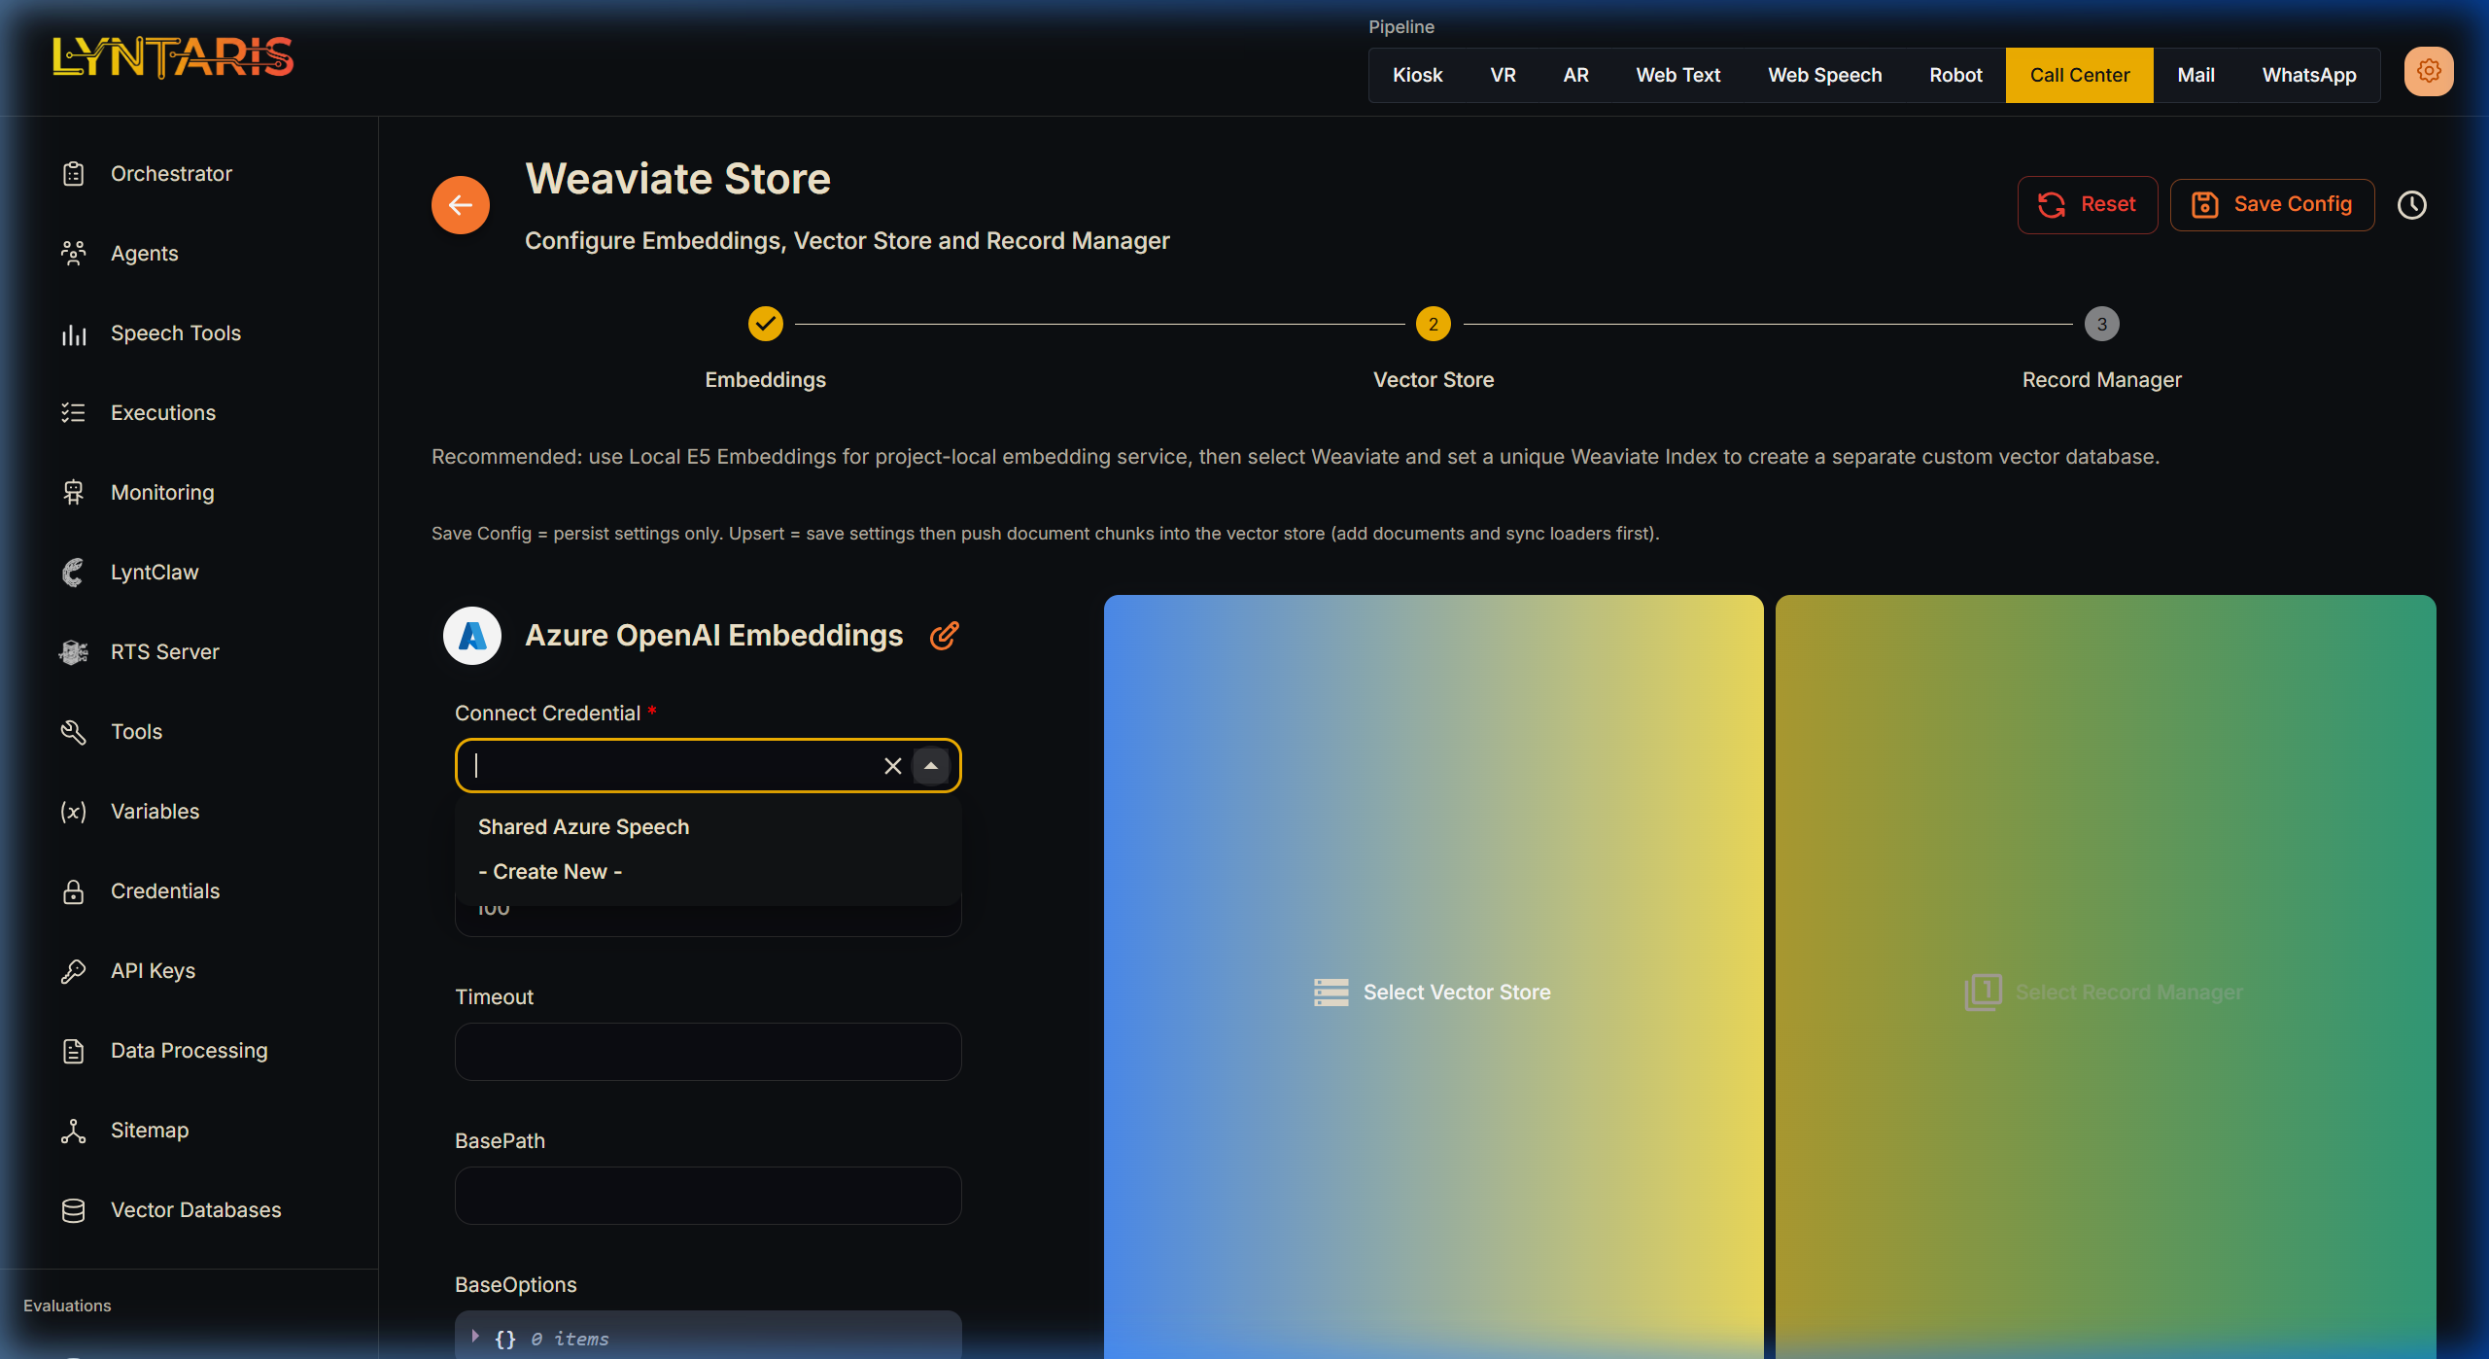
Task: Click the Azure OpenAI Embeddings heading
Action: [x=714, y=636]
